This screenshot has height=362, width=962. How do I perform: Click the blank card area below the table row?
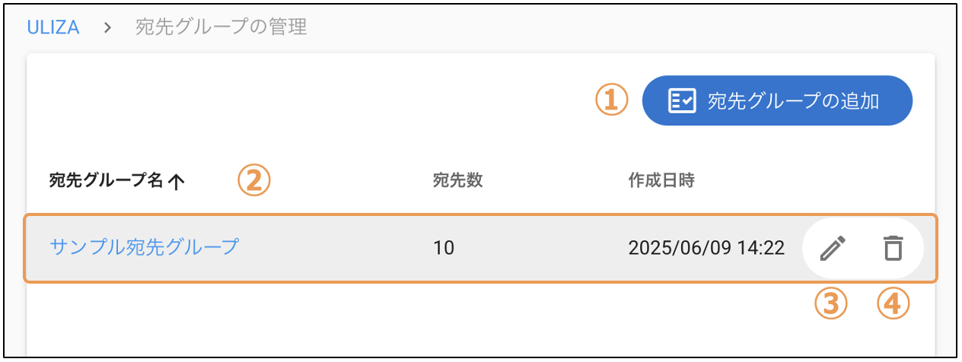tap(480, 319)
